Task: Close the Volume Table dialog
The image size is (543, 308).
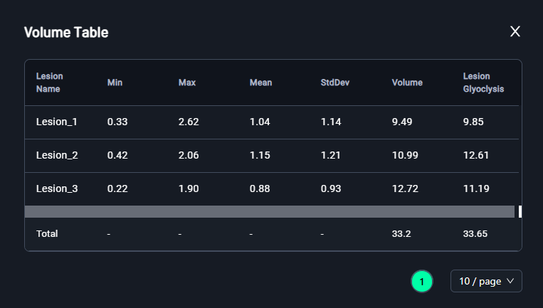Action: 515,31
